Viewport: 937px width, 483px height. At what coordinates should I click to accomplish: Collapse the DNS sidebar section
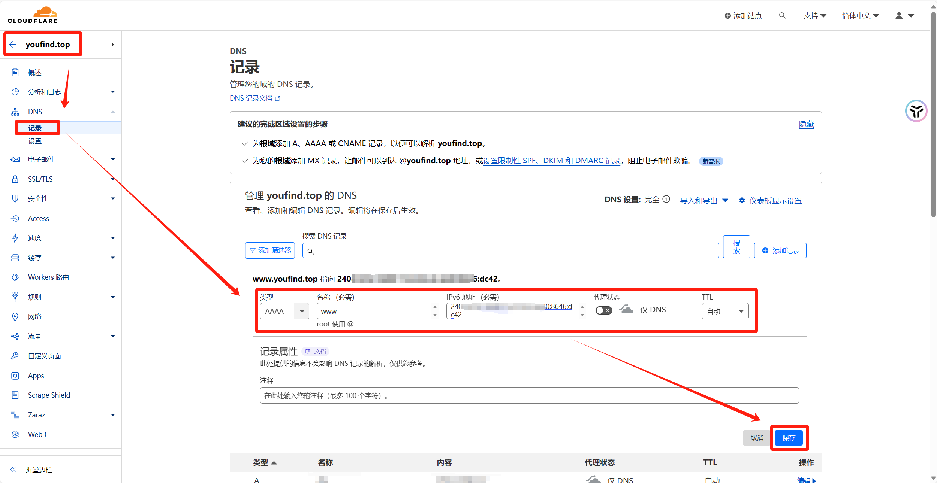pos(112,112)
